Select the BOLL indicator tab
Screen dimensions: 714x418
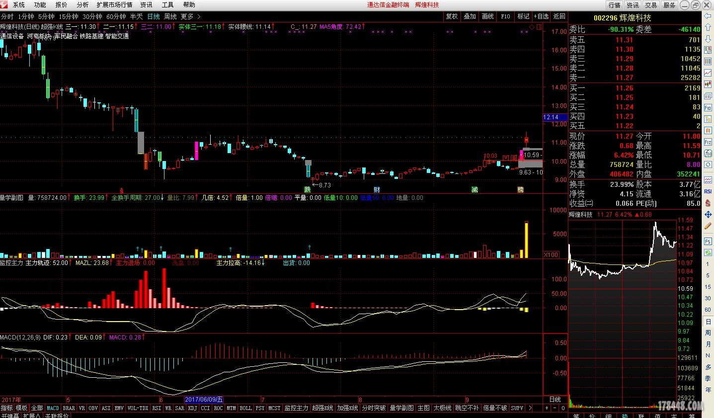pyautogui.click(x=246, y=408)
